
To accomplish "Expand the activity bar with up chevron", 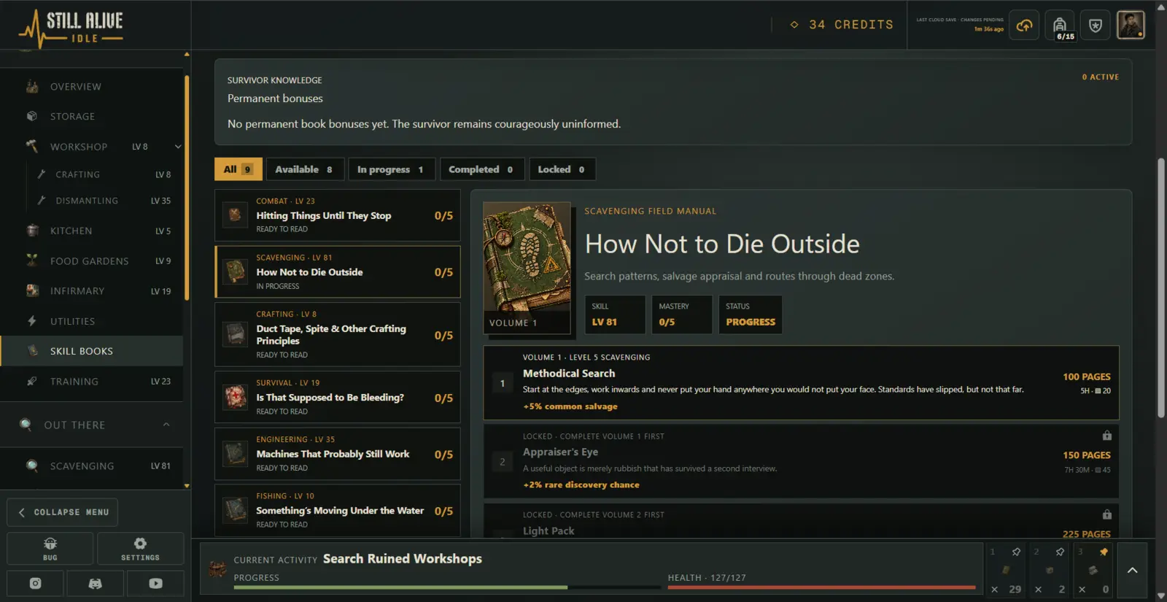I will (x=1132, y=570).
